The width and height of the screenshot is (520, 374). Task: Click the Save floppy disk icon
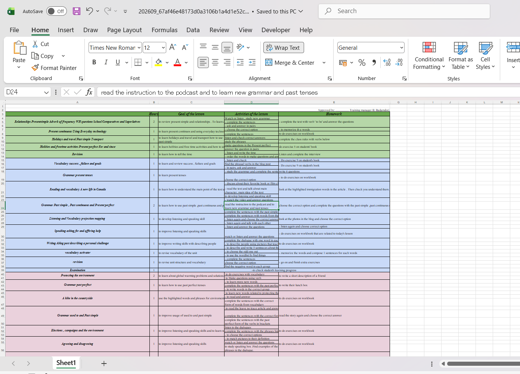point(77,11)
